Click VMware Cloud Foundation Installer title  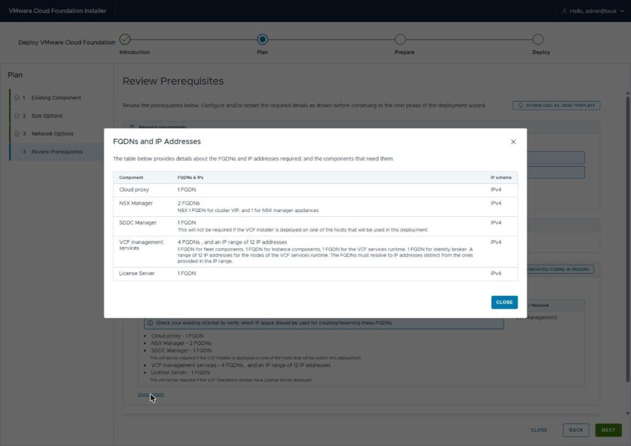pyautogui.click(x=57, y=11)
